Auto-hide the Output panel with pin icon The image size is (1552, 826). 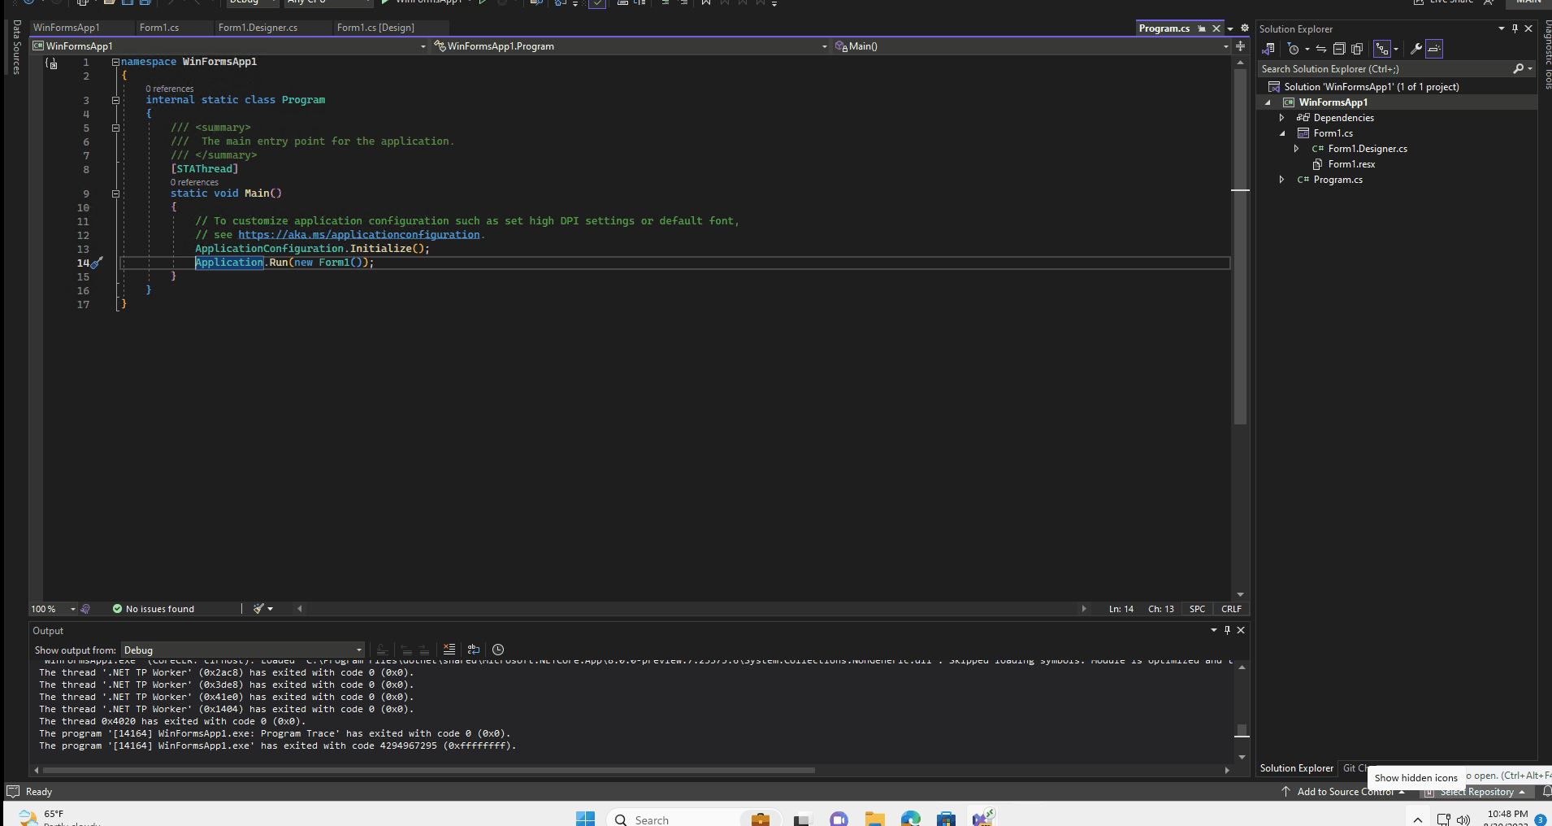[x=1227, y=630]
